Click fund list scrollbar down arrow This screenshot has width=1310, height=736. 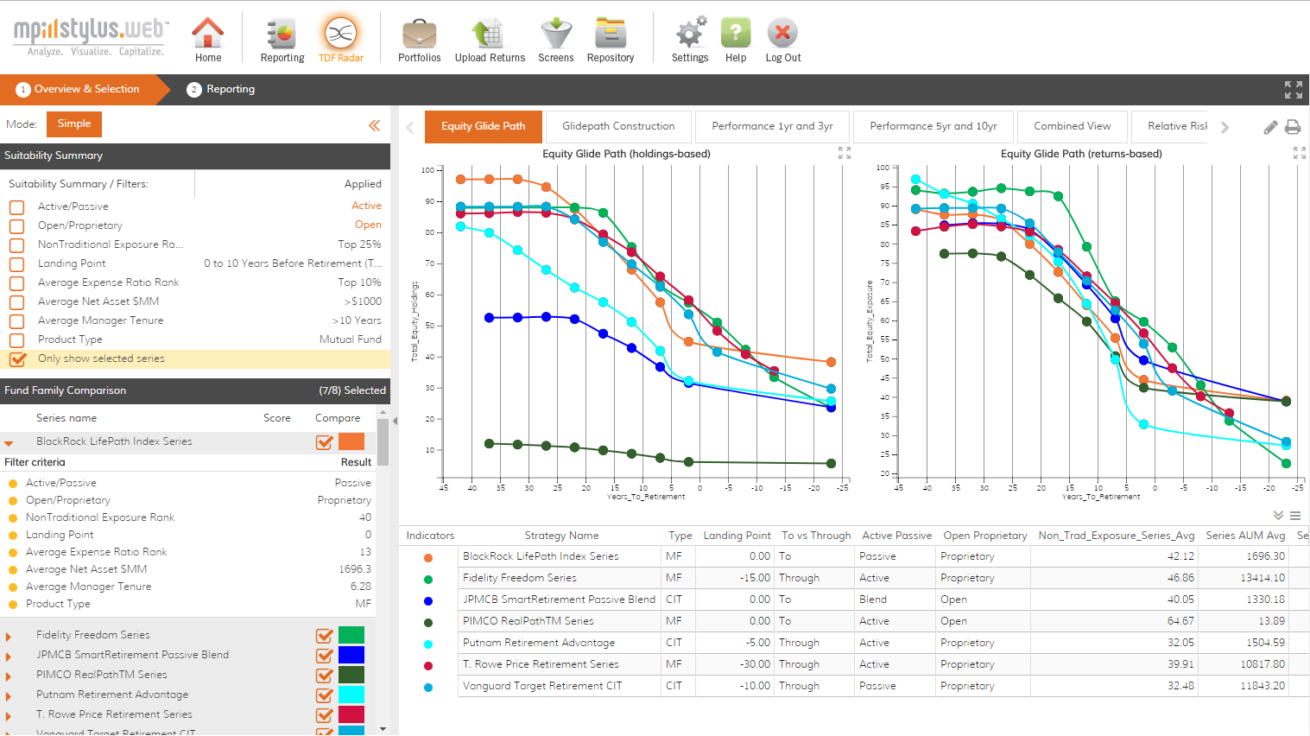click(383, 729)
